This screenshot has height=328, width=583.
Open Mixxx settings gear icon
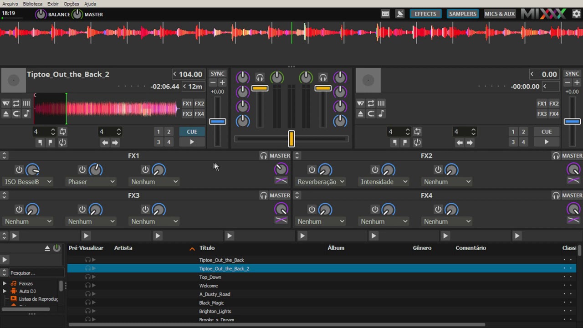[x=576, y=14]
